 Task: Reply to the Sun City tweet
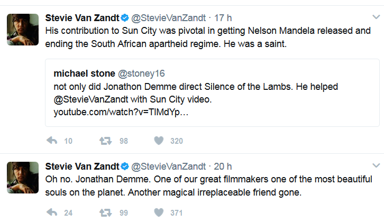tap(52, 141)
